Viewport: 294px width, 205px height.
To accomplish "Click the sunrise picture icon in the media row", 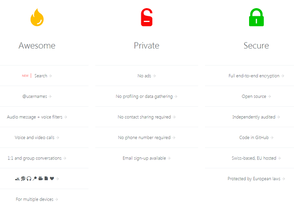I will click(x=18, y=179).
